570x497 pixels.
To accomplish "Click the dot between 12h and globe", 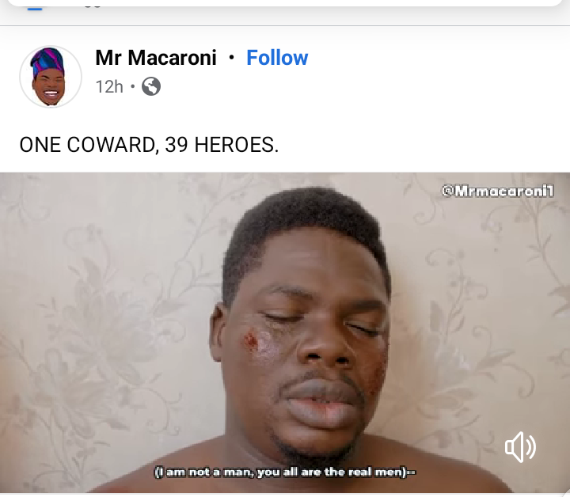I will [x=133, y=87].
